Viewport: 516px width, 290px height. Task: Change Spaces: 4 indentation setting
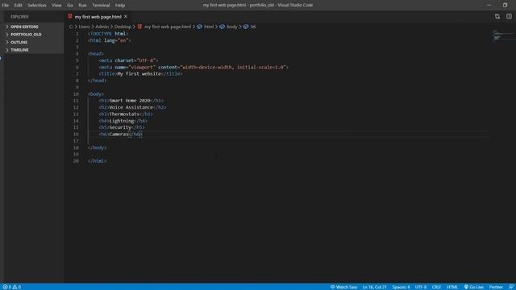click(x=401, y=287)
